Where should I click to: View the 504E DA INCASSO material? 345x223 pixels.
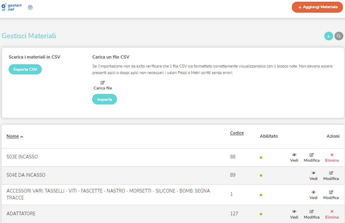(x=313, y=176)
